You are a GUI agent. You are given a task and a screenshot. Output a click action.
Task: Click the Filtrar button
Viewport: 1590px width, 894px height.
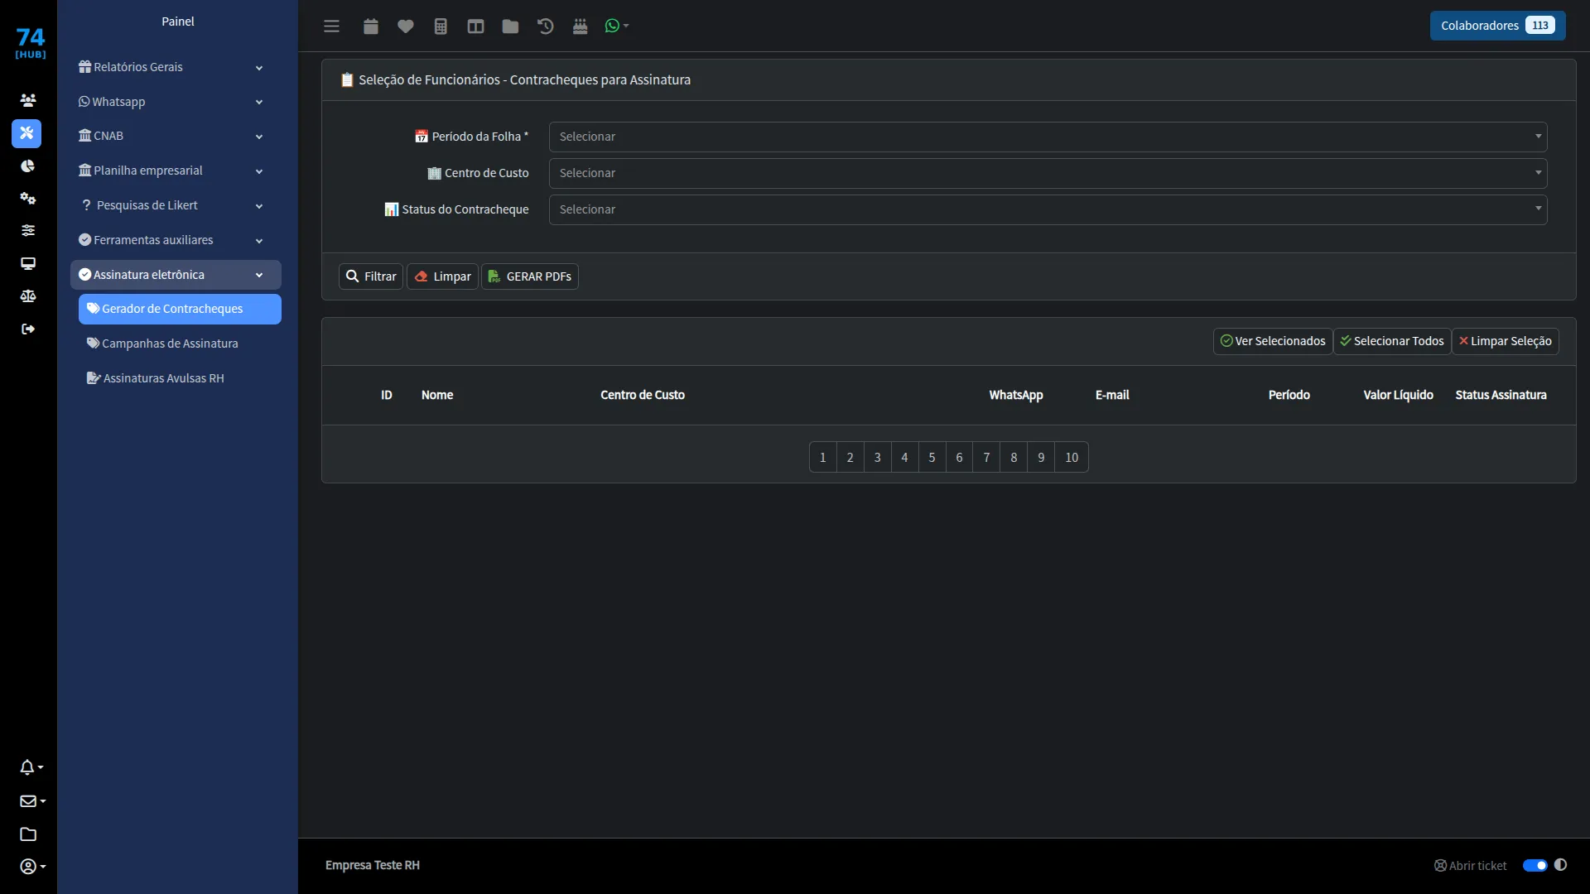click(x=371, y=276)
